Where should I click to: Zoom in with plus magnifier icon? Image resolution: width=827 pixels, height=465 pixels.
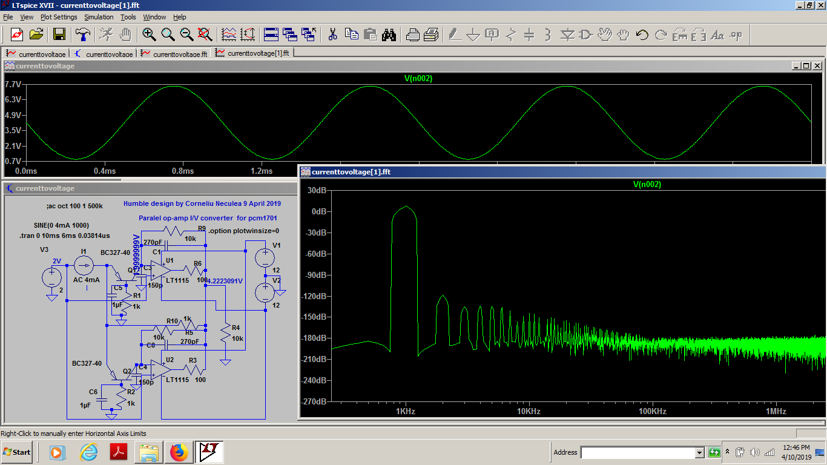149,34
